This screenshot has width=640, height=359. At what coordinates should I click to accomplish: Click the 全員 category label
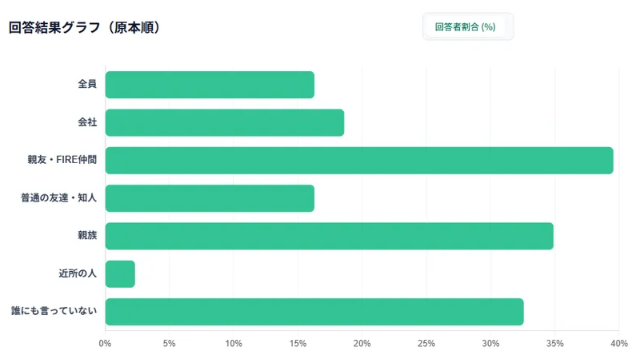pos(87,84)
